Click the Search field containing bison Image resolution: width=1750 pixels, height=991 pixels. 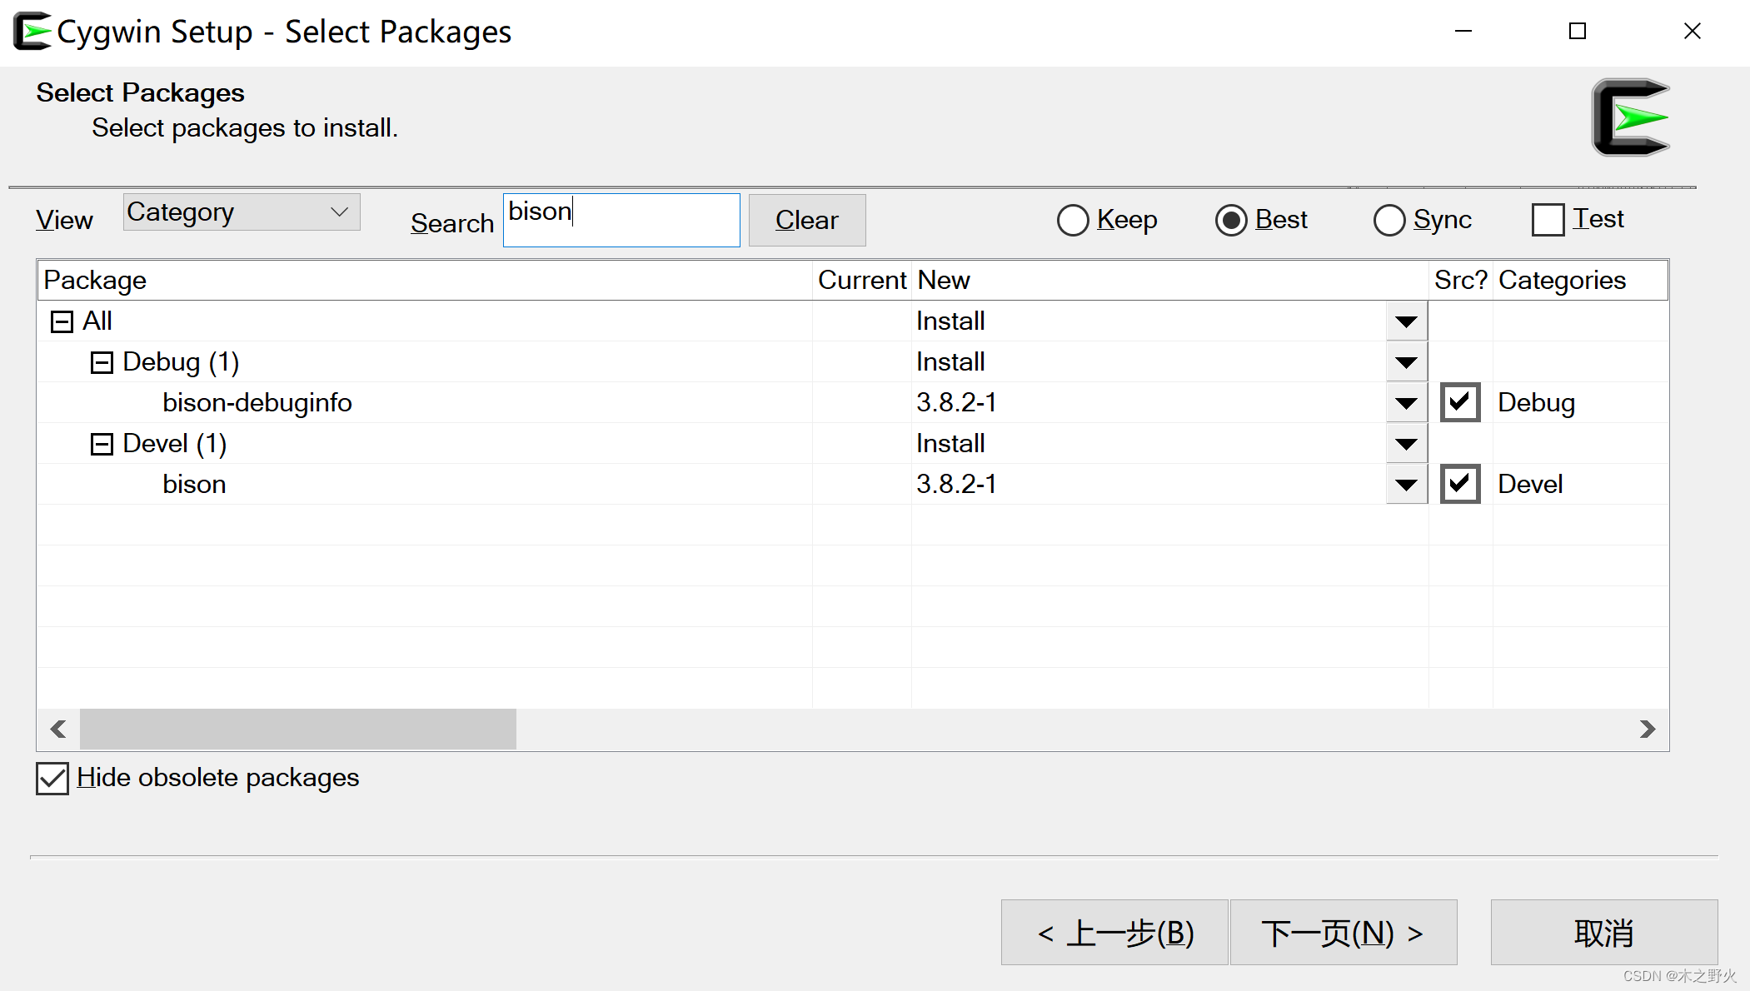621,221
